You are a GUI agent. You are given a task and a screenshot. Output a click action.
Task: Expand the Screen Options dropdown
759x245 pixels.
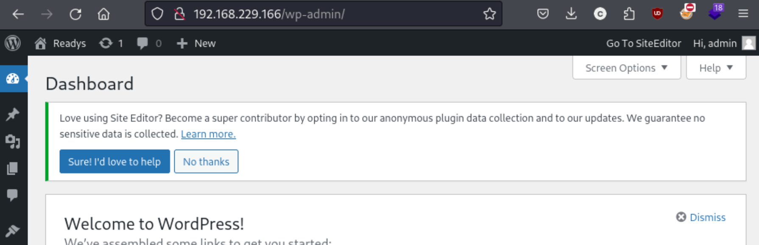626,68
